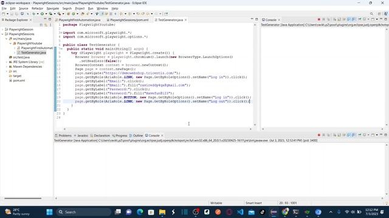Open the weather widget on the taskbar
The image size is (389, 218).
pyautogui.click(x=18, y=212)
